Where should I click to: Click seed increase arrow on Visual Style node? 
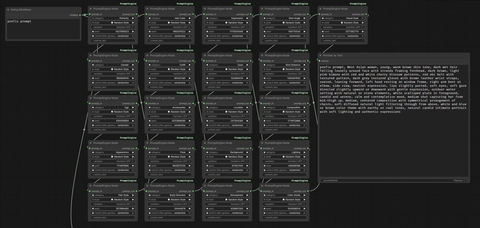pyautogui.click(x=364, y=32)
